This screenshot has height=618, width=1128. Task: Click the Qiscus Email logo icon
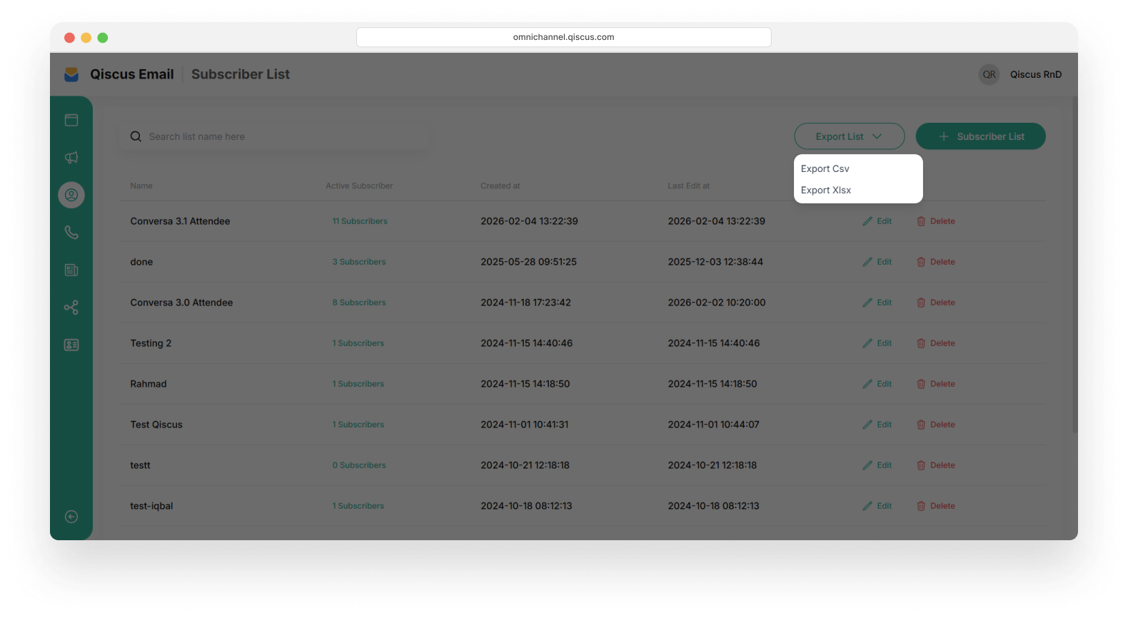71,74
